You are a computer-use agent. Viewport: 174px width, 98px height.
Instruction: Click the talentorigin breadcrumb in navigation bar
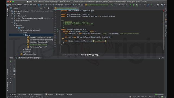[x=58, y=5]
